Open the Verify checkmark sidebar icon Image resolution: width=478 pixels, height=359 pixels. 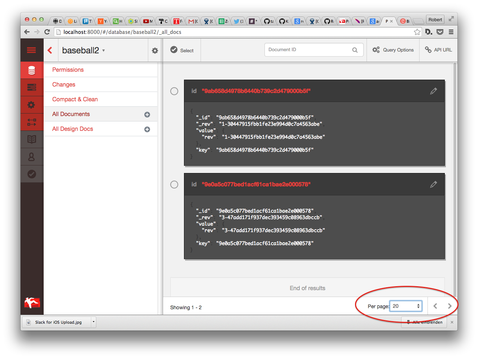pyautogui.click(x=32, y=174)
